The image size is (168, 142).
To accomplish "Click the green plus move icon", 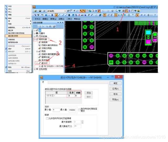I will point(119,15).
